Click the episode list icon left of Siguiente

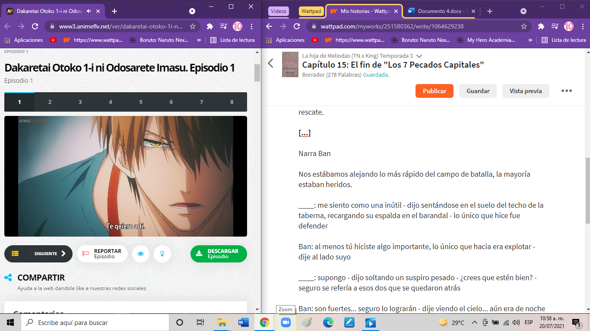tap(15, 254)
